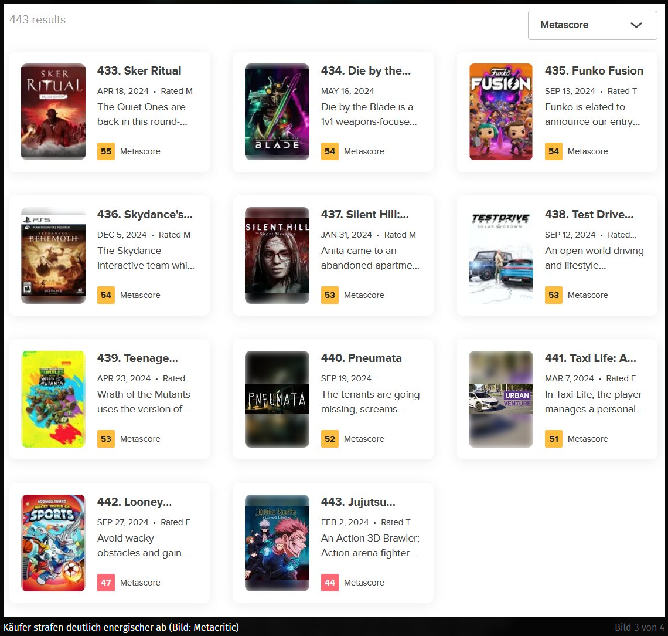
Task: Click the red 47 Metascore badge
Action: click(x=106, y=583)
